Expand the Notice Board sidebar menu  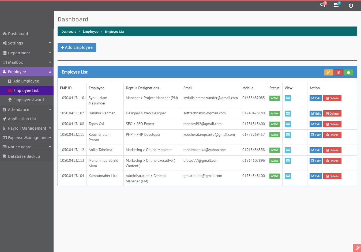point(27,147)
